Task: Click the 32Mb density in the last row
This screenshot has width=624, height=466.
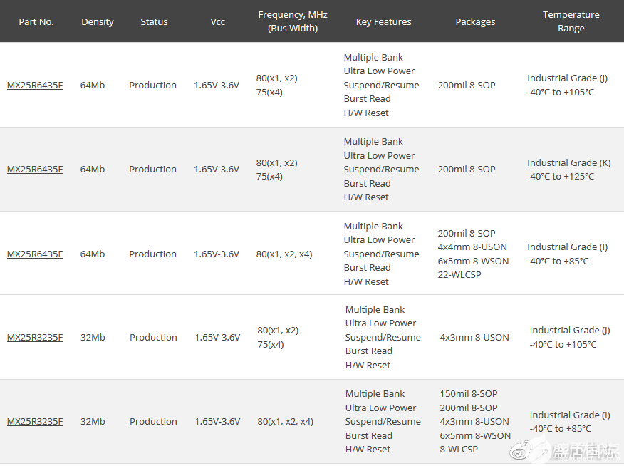Action: click(93, 422)
